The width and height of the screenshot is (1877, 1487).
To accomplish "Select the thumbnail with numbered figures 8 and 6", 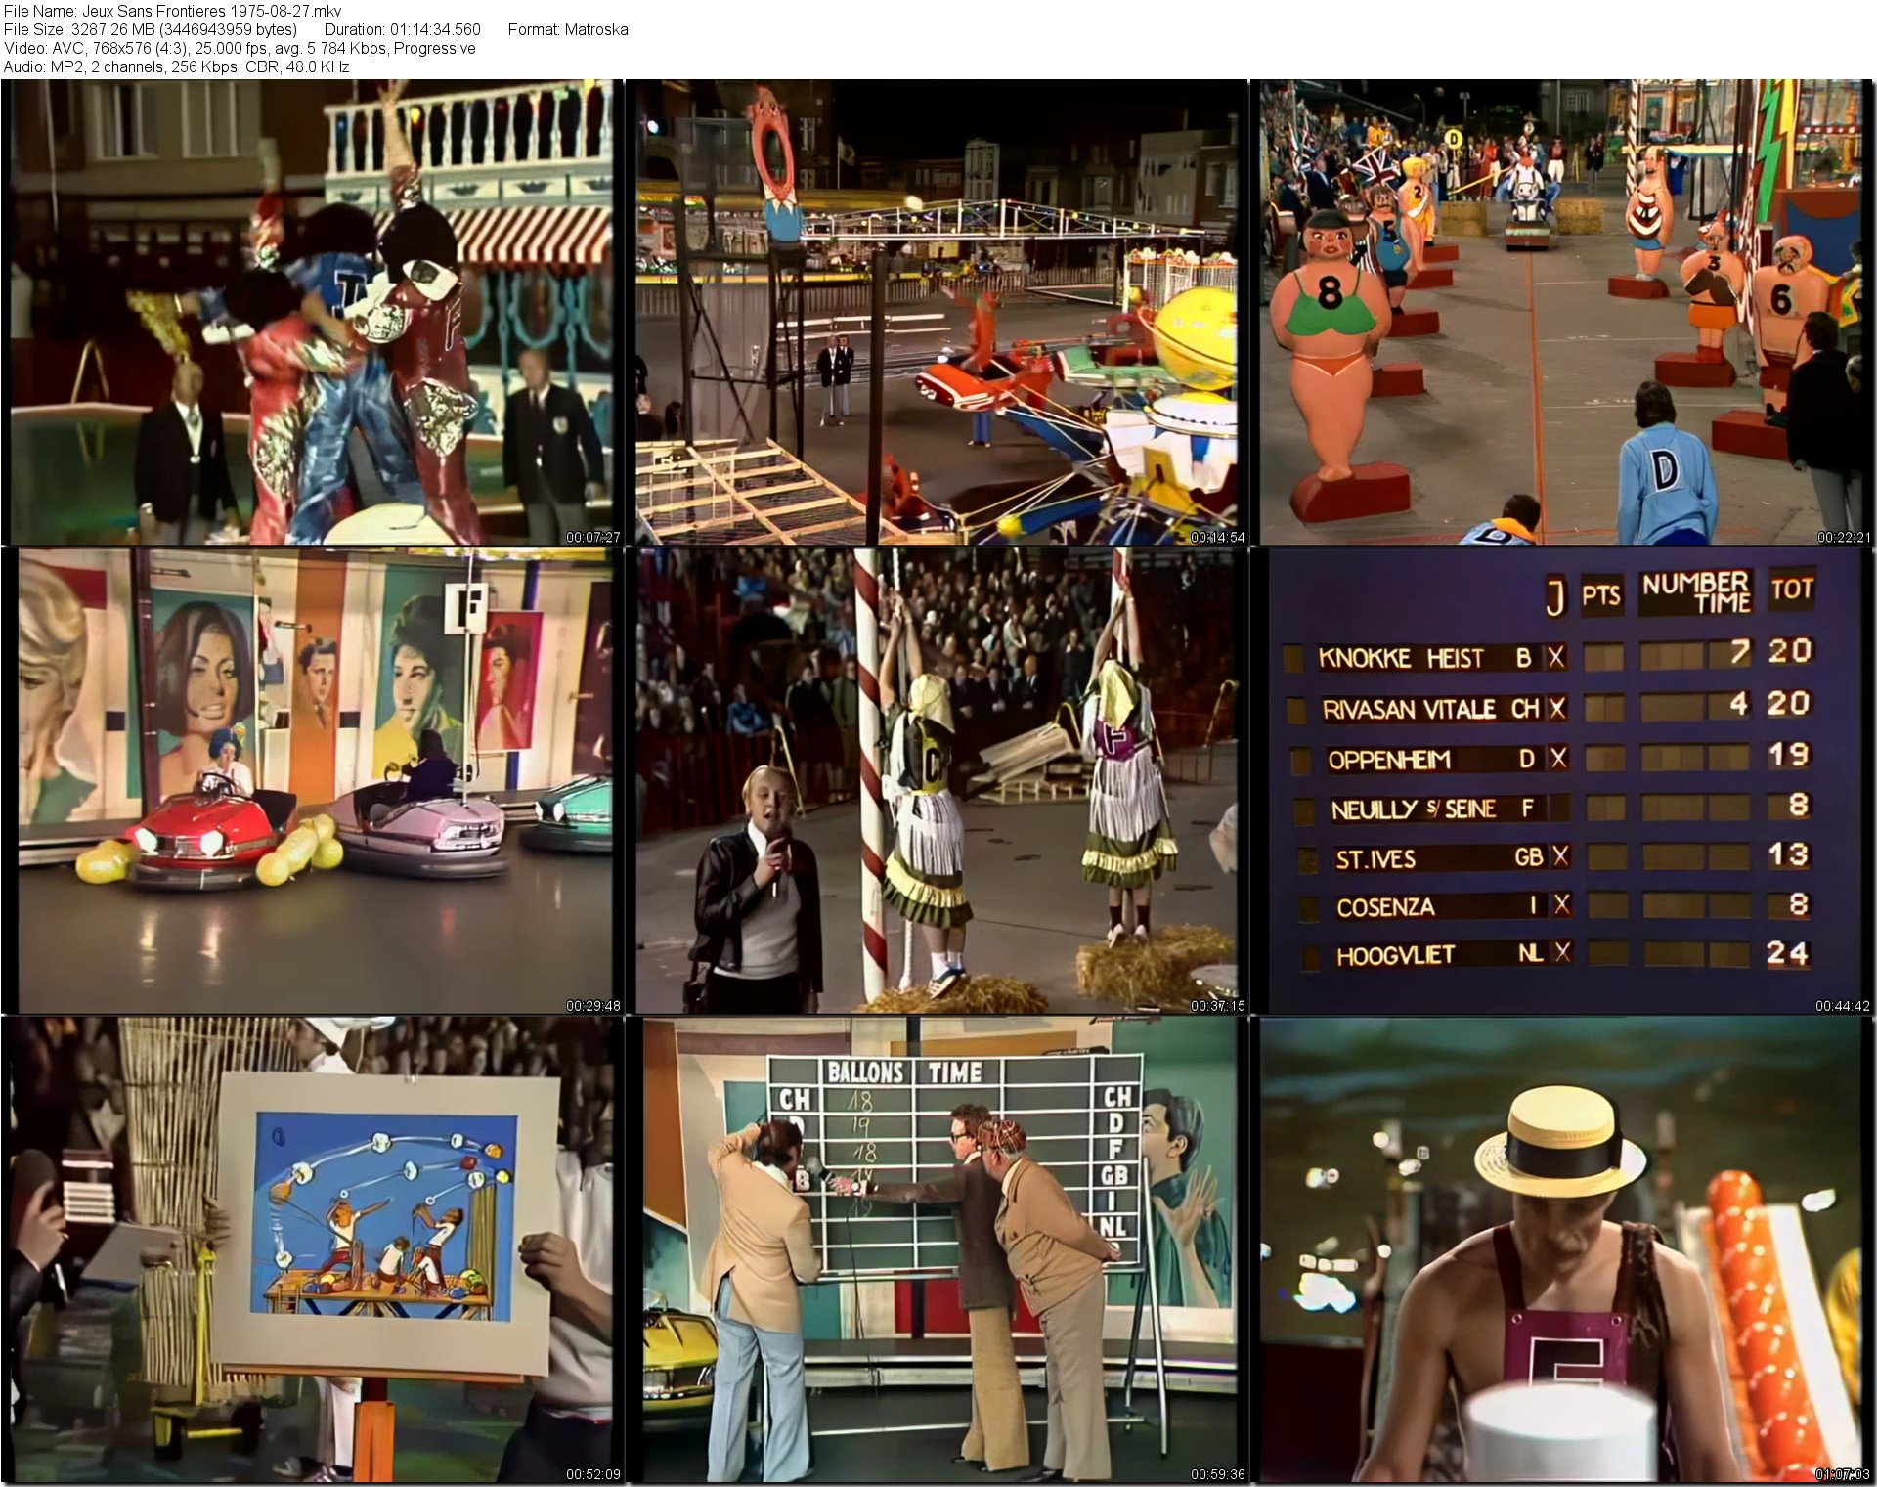I will (x=1562, y=312).
